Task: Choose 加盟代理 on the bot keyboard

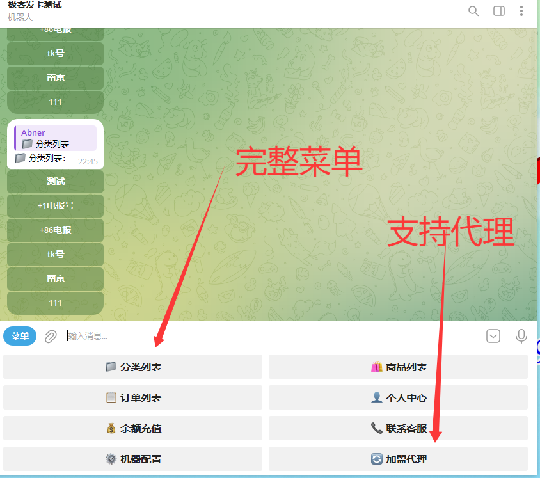Action: [x=398, y=459]
